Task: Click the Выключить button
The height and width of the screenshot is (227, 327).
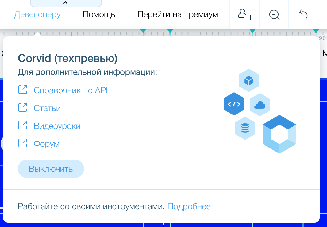Action: tap(51, 169)
